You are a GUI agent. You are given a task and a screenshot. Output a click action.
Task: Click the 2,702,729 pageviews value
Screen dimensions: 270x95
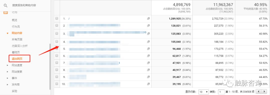click(x=218, y=18)
